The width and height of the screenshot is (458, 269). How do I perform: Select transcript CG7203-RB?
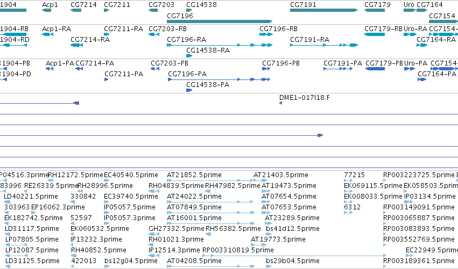click(168, 29)
